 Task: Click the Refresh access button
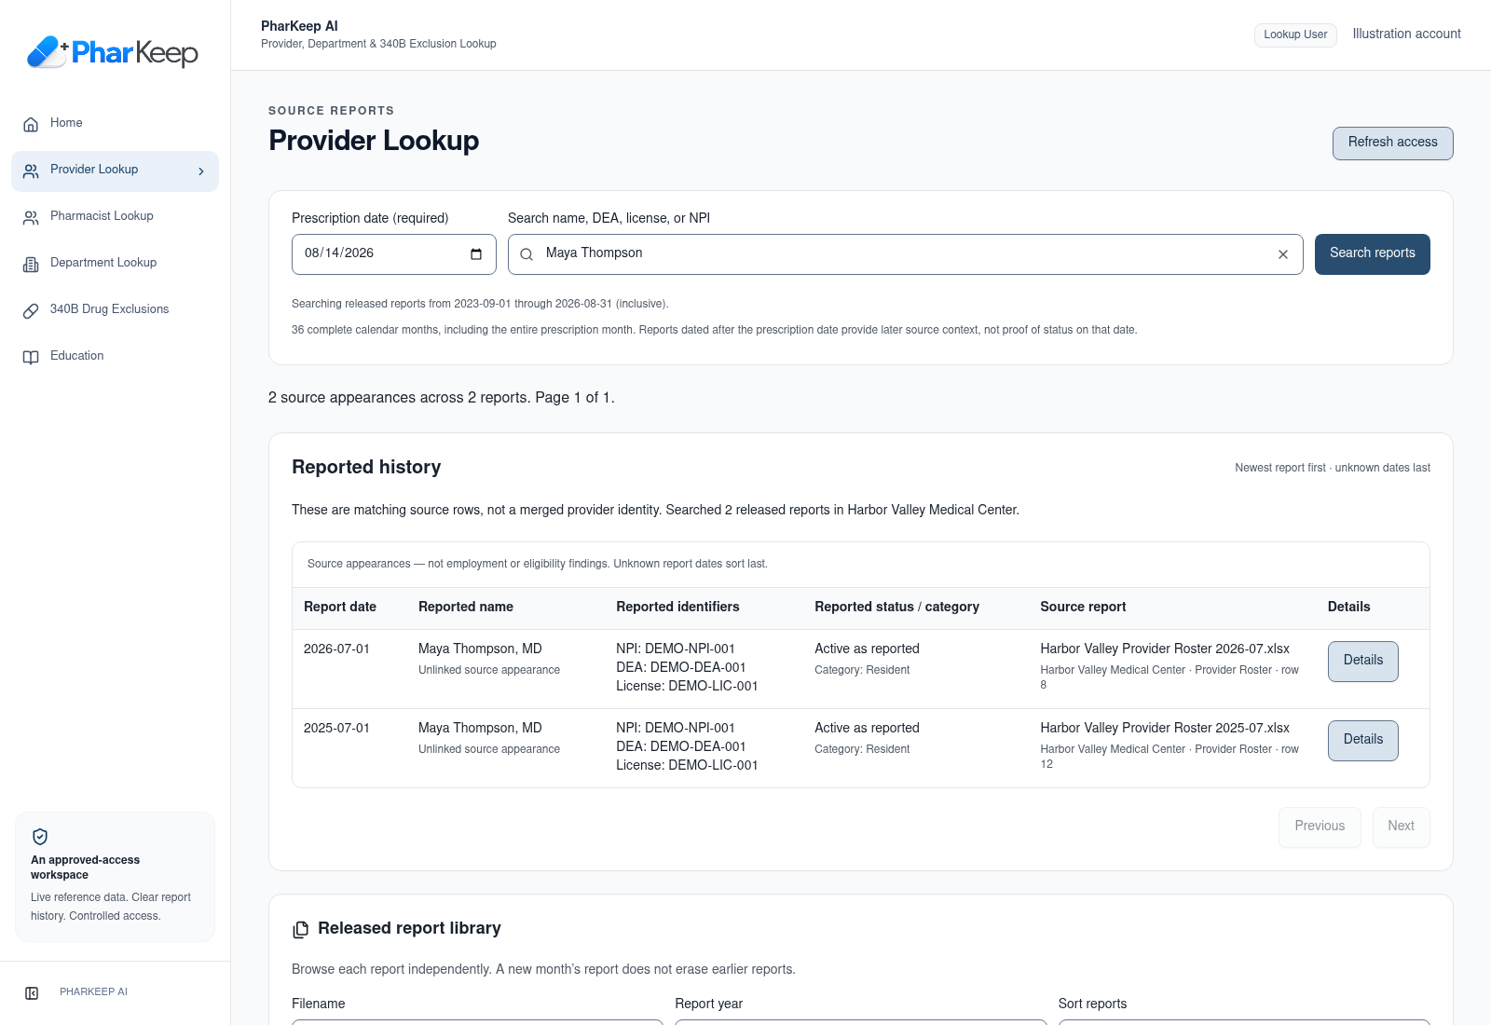pos(1392,143)
